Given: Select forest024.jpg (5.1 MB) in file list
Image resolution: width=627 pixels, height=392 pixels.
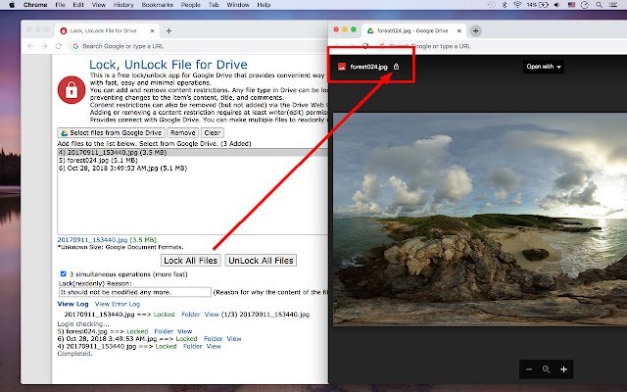Looking at the screenshot, I should pos(193,161).
